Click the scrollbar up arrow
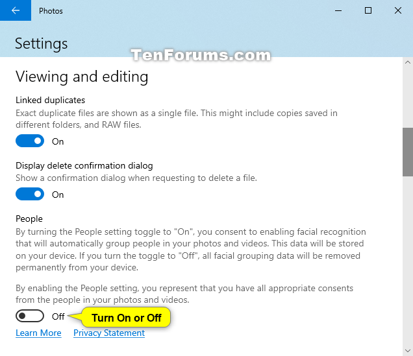 tap(407, 62)
